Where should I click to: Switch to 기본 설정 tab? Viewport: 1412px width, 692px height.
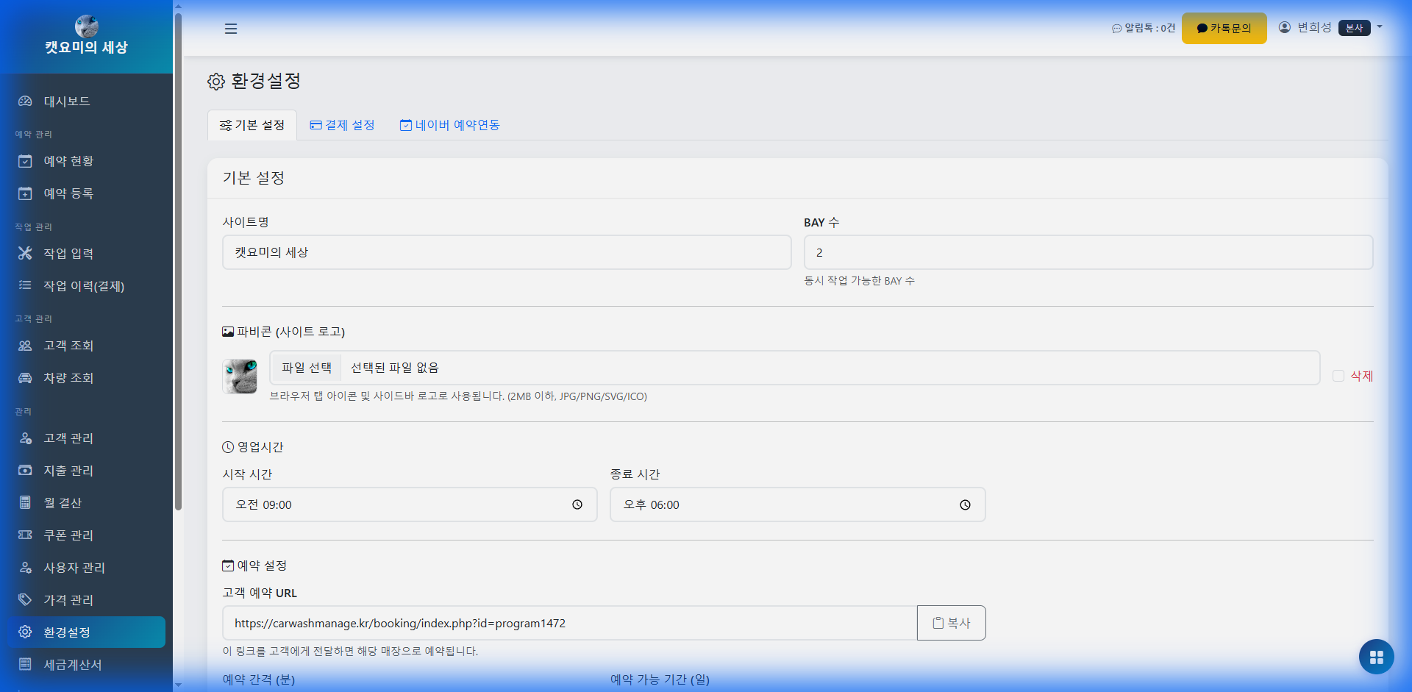tap(252, 125)
